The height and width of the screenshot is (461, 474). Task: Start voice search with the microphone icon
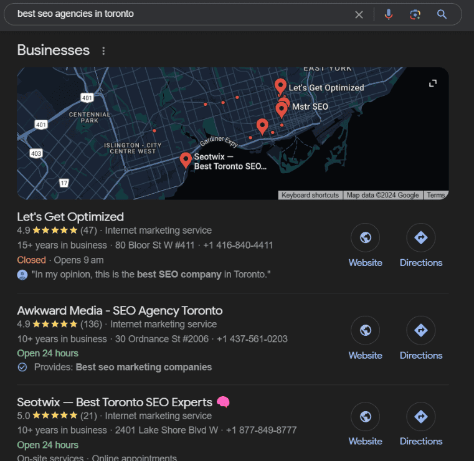pos(389,14)
